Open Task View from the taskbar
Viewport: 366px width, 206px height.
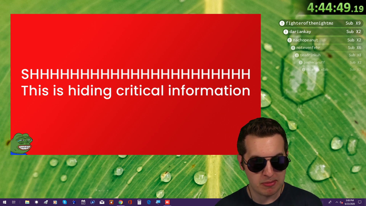point(14,202)
